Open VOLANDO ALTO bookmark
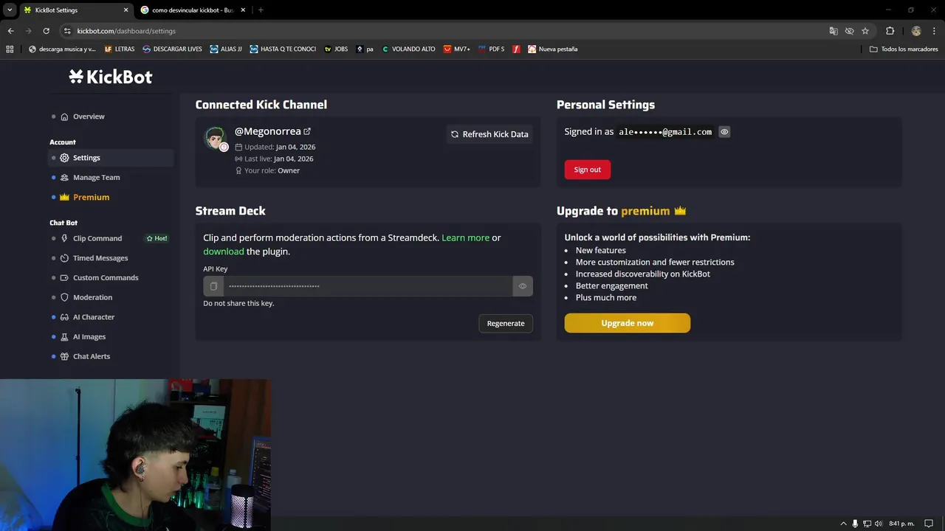945x531 pixels. click(408, 49)
